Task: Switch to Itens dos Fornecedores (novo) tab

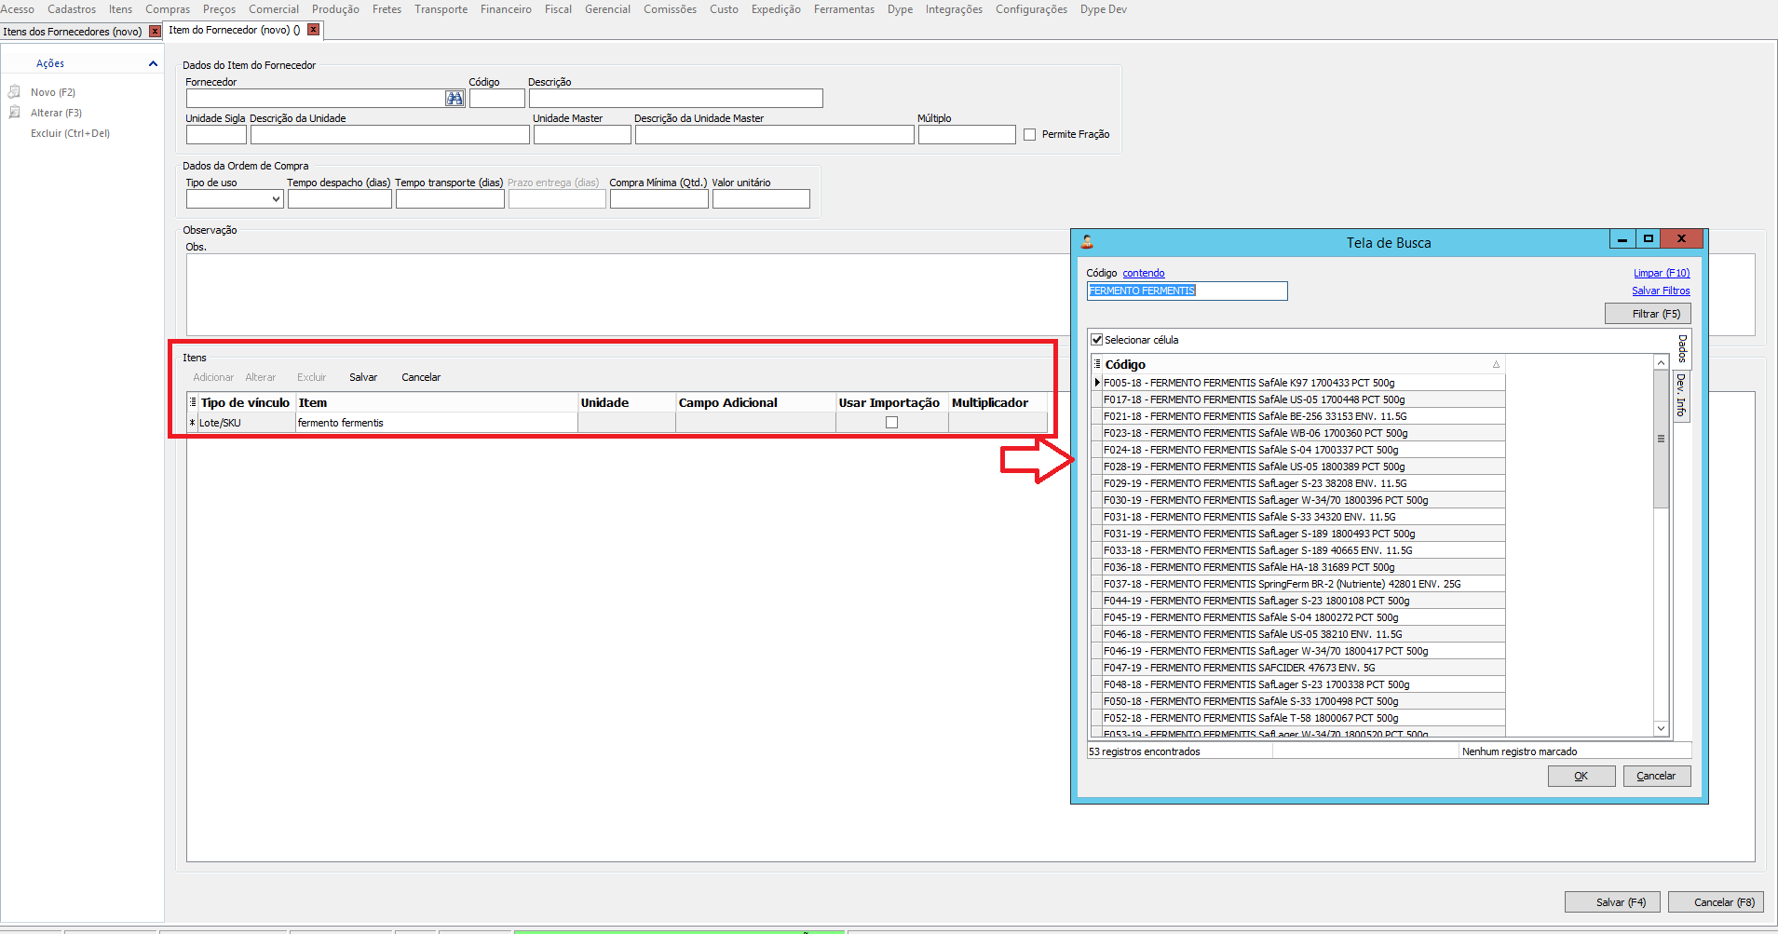Action: coord(73,32)
